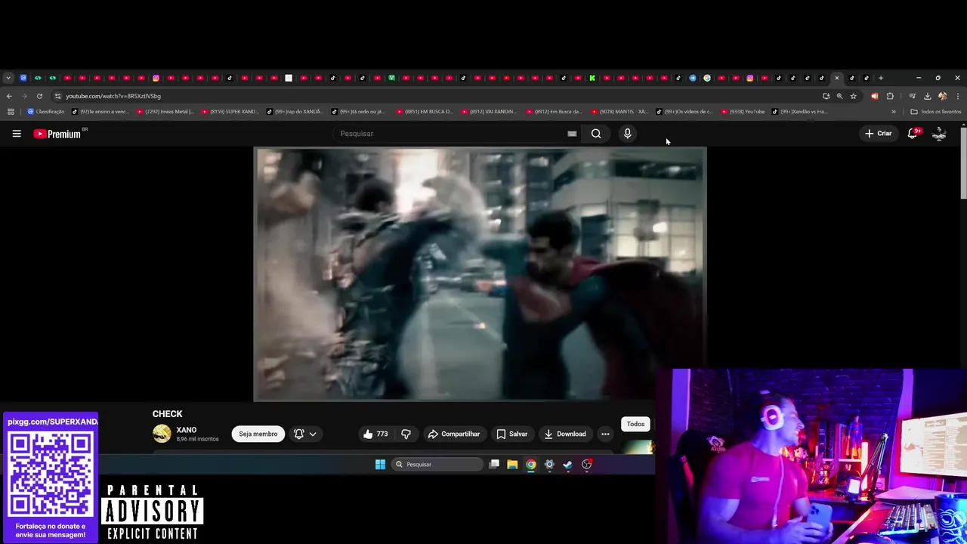
Task: Go back in browser history
Action: [x=9, y=96]
